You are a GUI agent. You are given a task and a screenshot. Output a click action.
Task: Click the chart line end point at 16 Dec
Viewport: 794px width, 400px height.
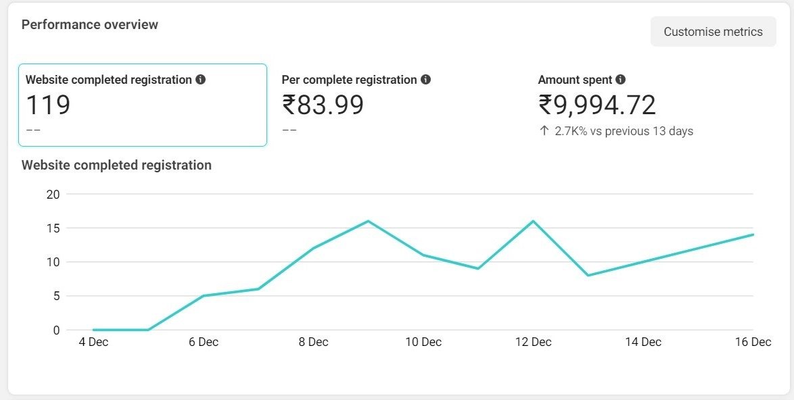753,234
